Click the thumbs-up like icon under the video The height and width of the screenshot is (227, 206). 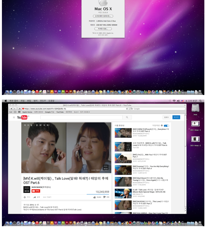[x=94, y=197]
